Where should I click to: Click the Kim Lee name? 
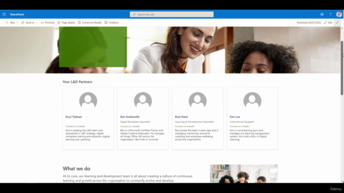[x=235, y=117]
